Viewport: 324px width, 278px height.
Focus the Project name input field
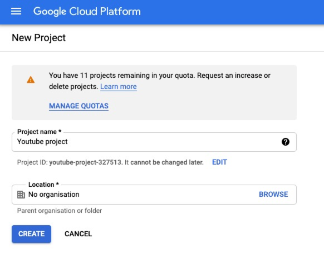tap(154, 142)
